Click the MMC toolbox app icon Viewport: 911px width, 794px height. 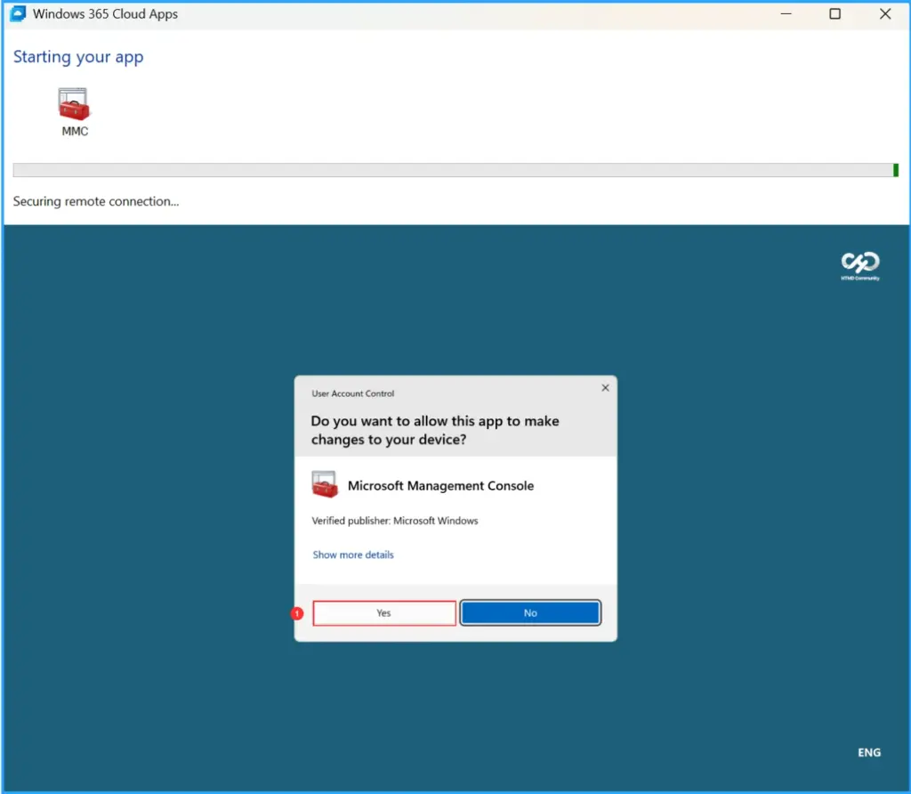point(74,104)
